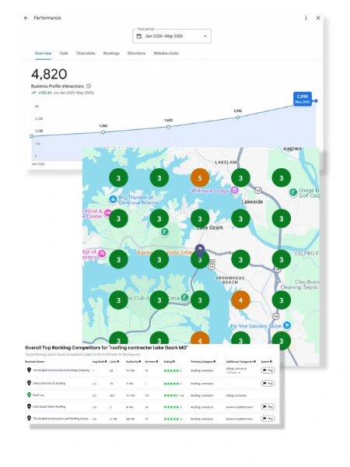The image size is (350, 467).
Task: Click the Hy-Vee Grocery Store cart pin
Action: (x=287, y=325)
